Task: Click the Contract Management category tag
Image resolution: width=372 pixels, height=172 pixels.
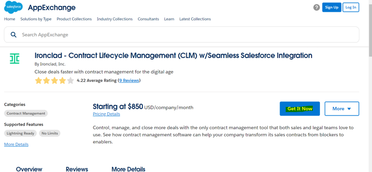Action: [26, 113]
